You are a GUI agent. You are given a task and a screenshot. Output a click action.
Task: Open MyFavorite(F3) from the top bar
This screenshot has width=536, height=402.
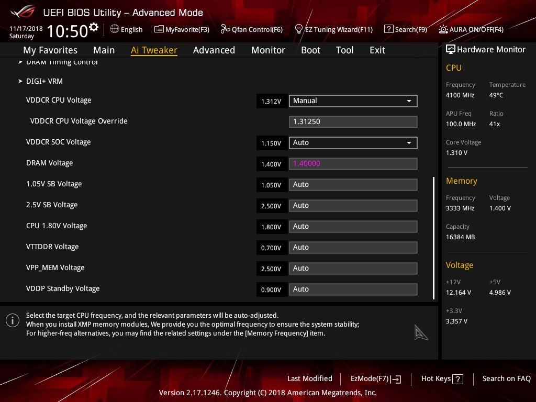click(182, 29)
